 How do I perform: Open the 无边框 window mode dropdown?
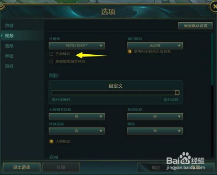point(155,46)
